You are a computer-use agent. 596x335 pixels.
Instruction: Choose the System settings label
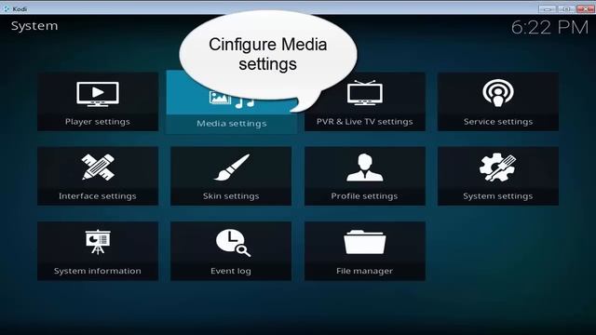498,196
